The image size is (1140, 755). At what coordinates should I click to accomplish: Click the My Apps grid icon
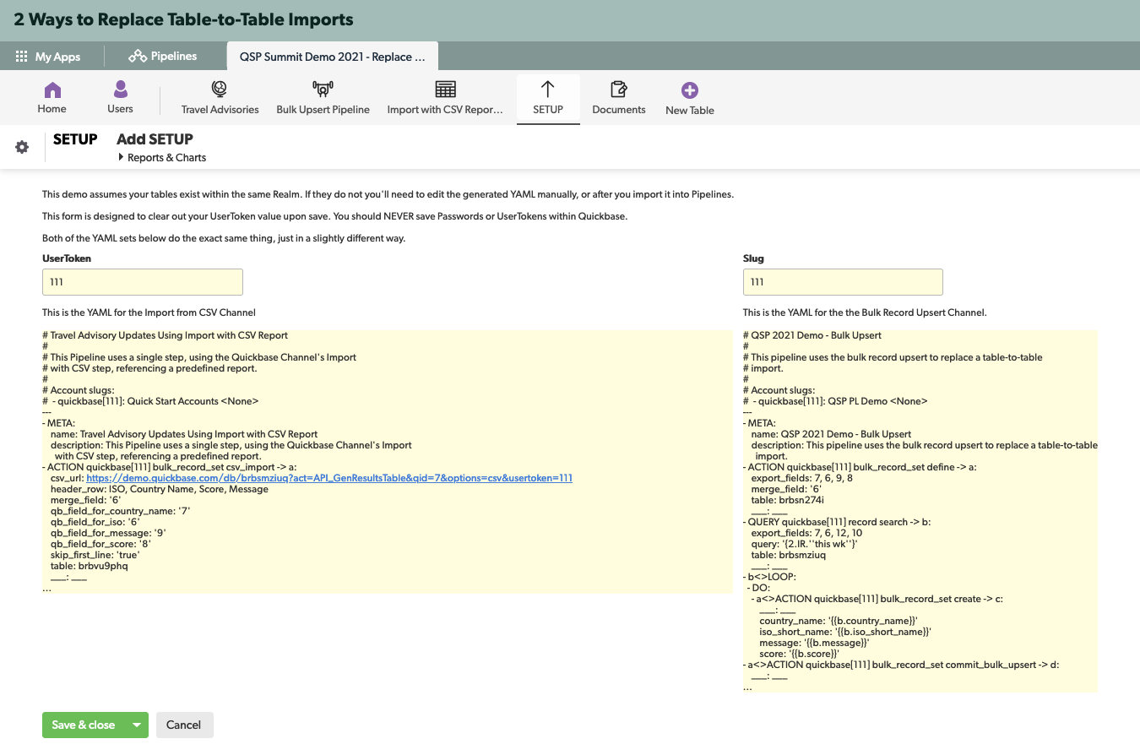22,57
